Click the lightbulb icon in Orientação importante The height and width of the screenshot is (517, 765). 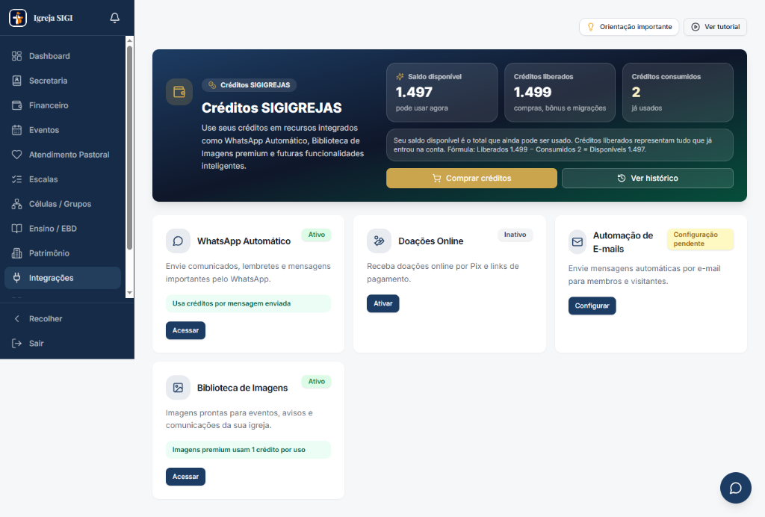pyautogui.click(x=591, y=27)
